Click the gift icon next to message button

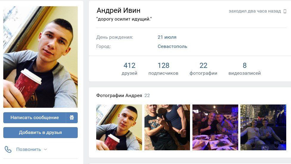[72, 118]
